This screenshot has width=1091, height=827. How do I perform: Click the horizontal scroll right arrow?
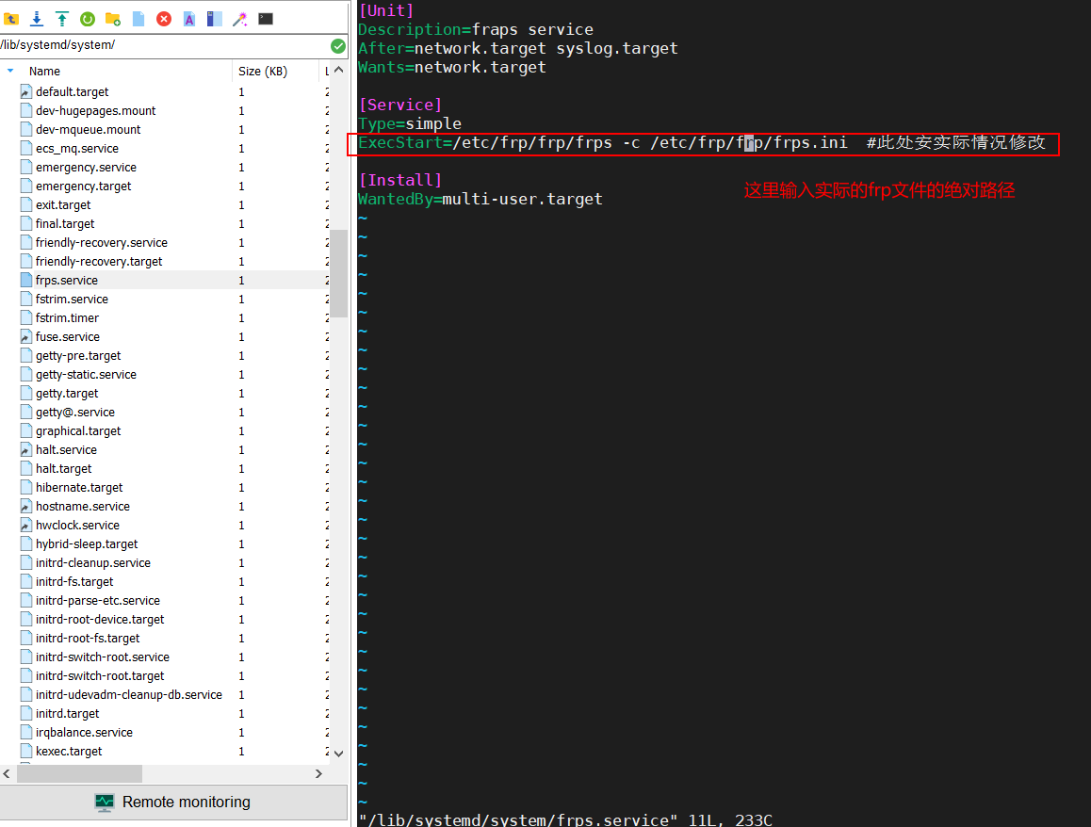[318, 773]
